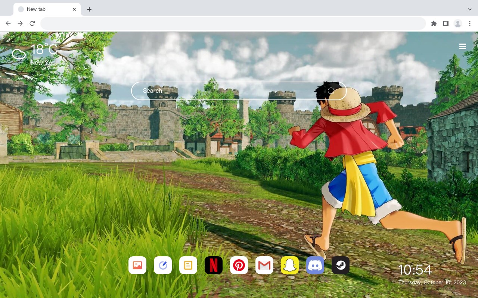This screenshot has height=298, width=478.
Task: Toggle the browser side panel
Action: 446,23
